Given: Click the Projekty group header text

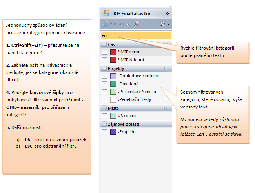Looking at the screenshot, I should [x=116, y=68].
